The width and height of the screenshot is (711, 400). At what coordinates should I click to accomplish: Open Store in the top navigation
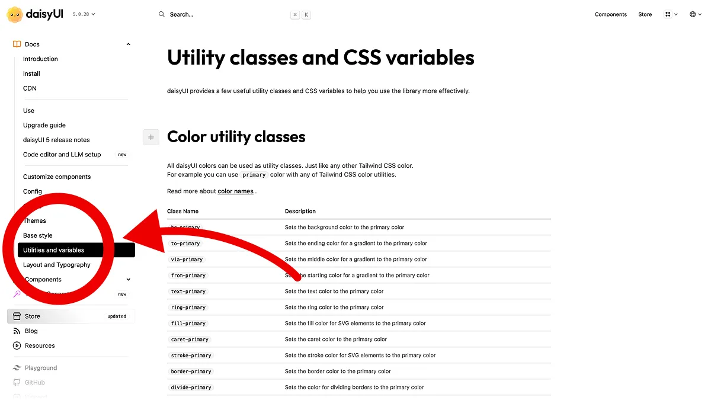click(645, 14)
